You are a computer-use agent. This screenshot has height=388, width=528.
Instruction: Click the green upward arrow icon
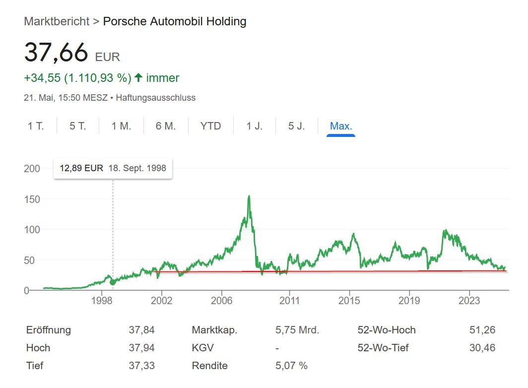point(138,78)
